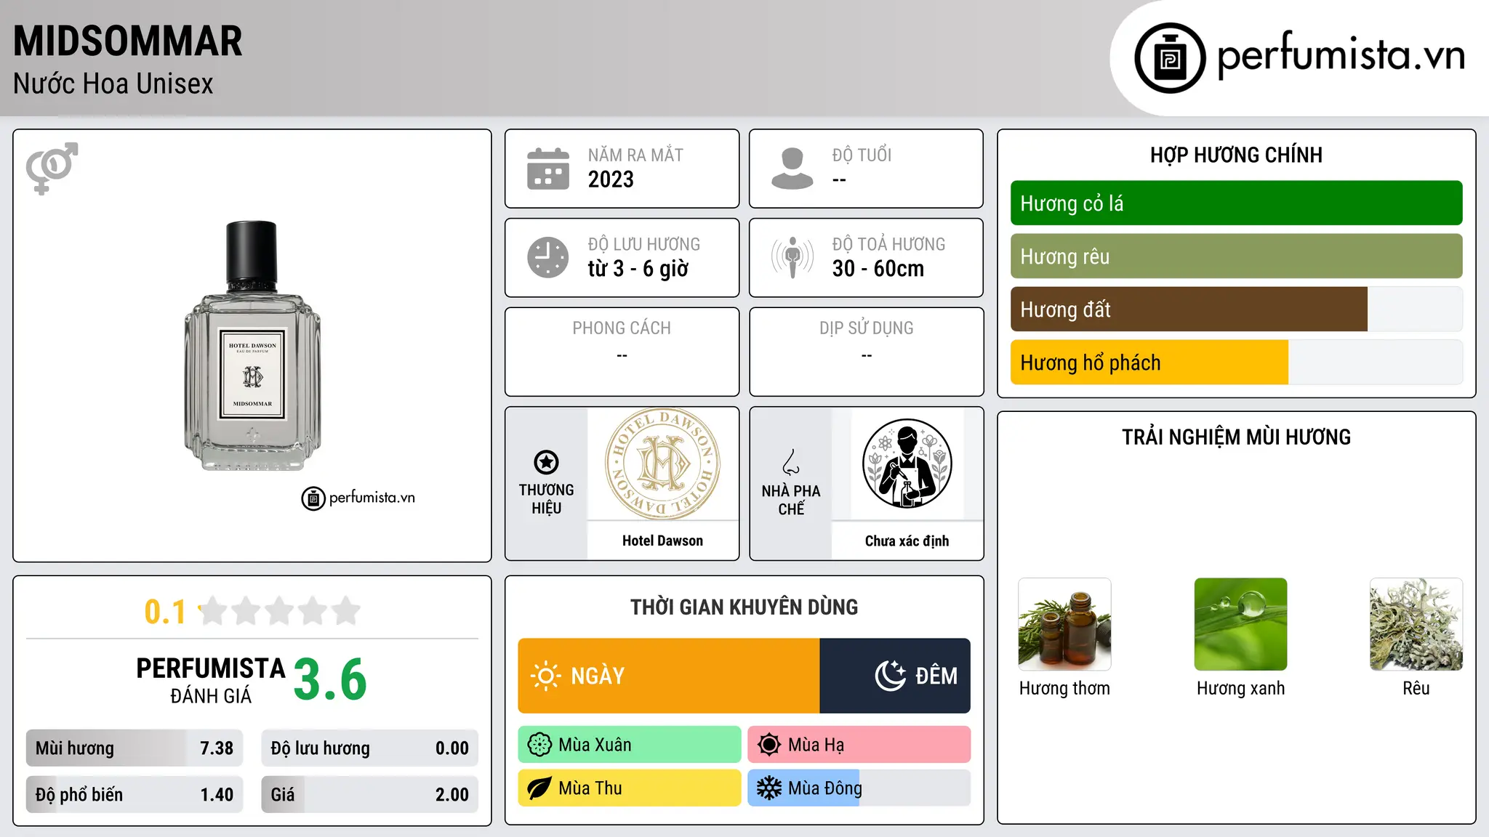The height and width of the screenshot is (837, 1489).
Task: Click the person icon beside Độ tuổi
Action: (x=792, y=169)
